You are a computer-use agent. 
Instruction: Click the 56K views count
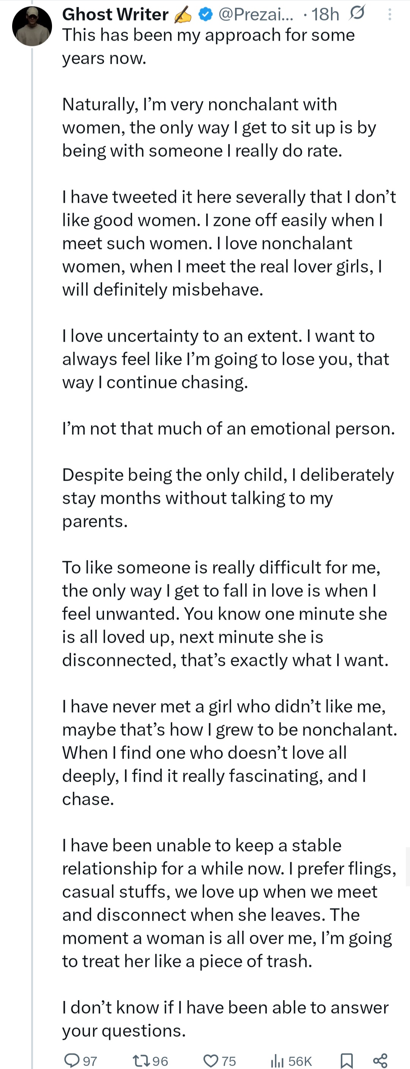coord(300,1061)
